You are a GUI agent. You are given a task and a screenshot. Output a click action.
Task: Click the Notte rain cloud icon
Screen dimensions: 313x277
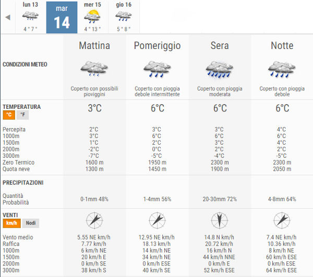click(282, 69)
